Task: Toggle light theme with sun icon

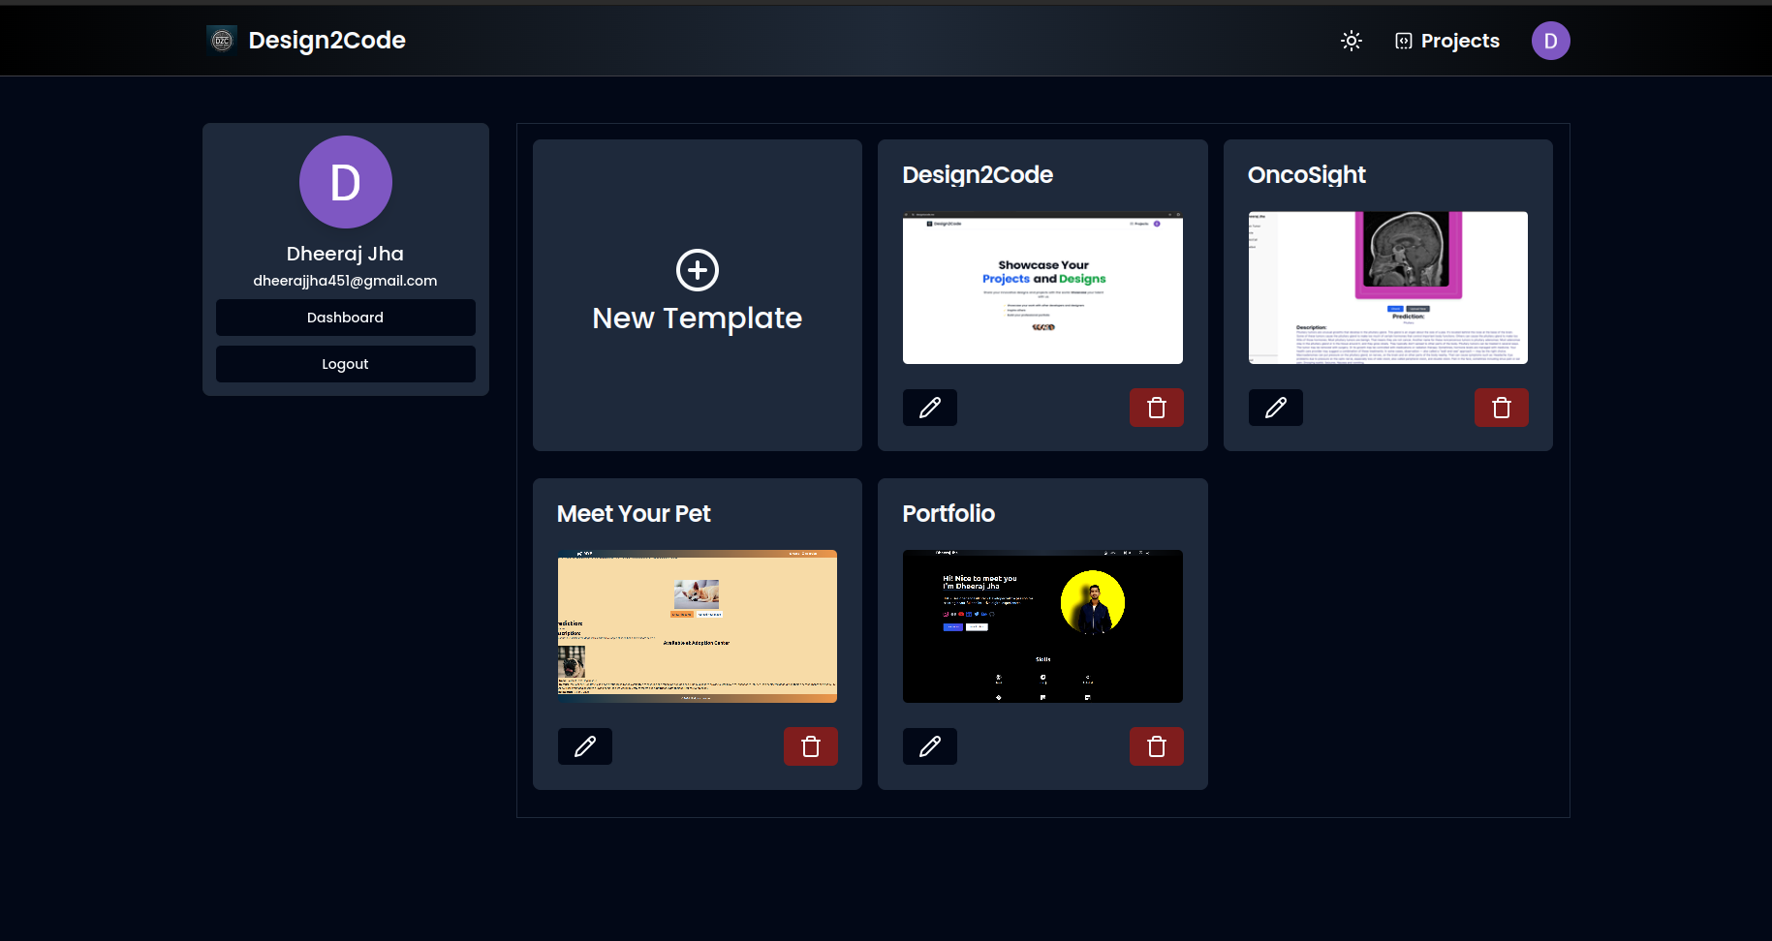Action: point(1352,41)
